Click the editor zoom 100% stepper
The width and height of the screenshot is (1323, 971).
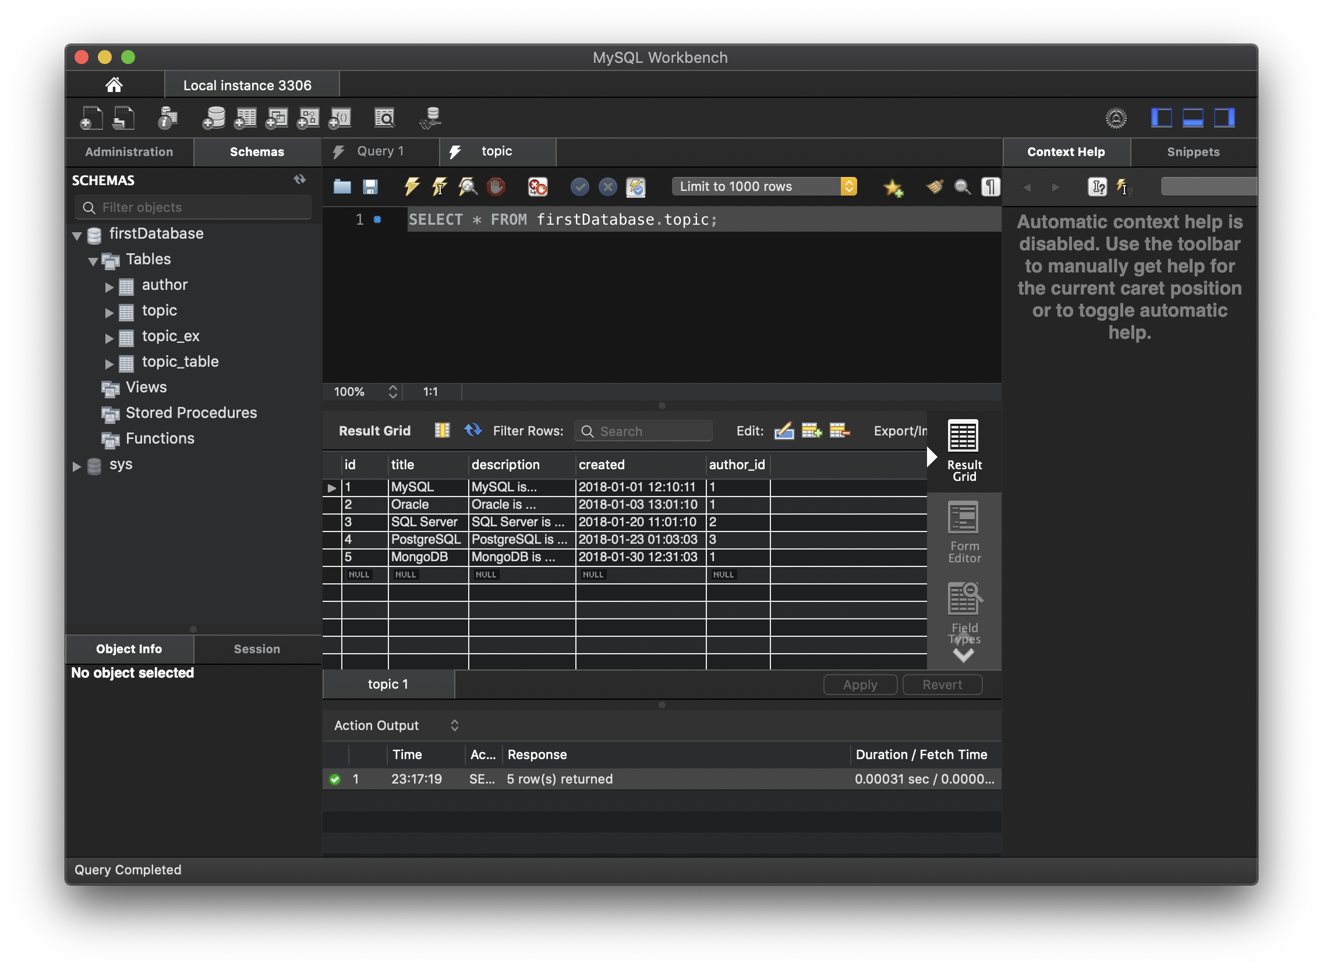tap(393, 391)
